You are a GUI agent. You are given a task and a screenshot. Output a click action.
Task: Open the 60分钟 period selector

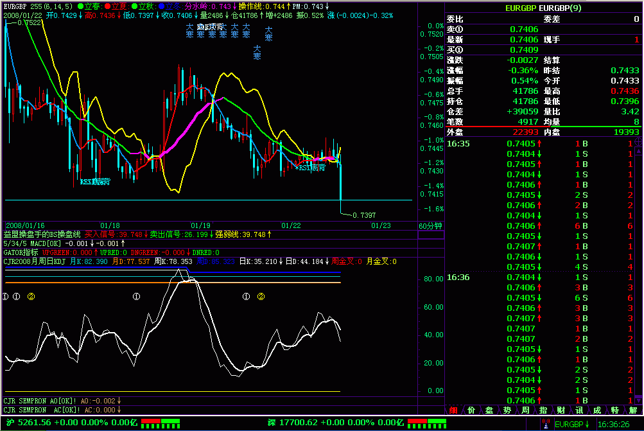pos(430,225)
